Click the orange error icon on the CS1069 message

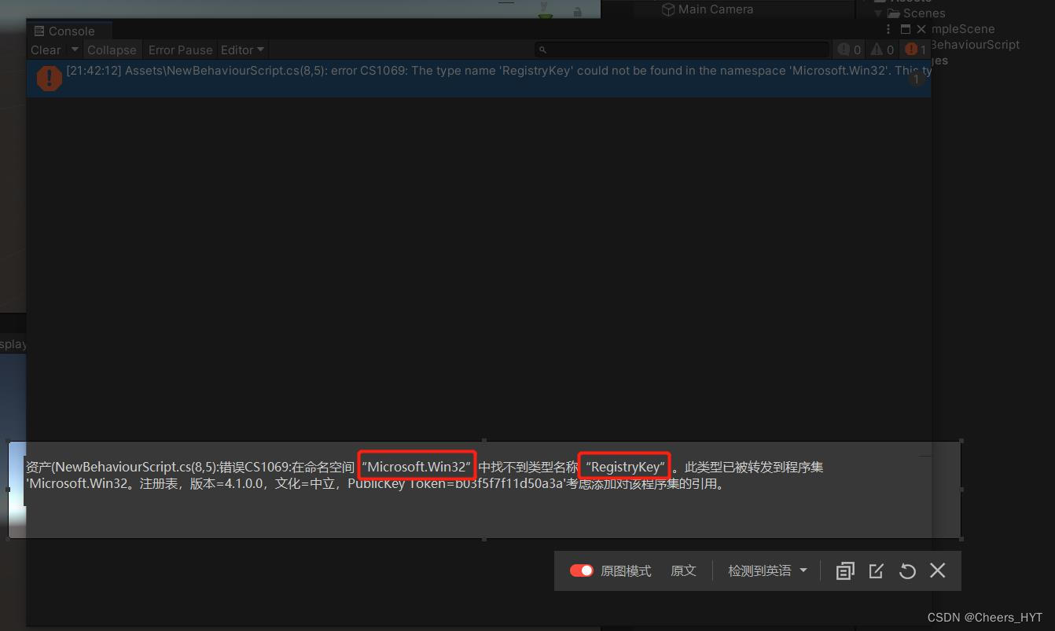pos(48,78)
